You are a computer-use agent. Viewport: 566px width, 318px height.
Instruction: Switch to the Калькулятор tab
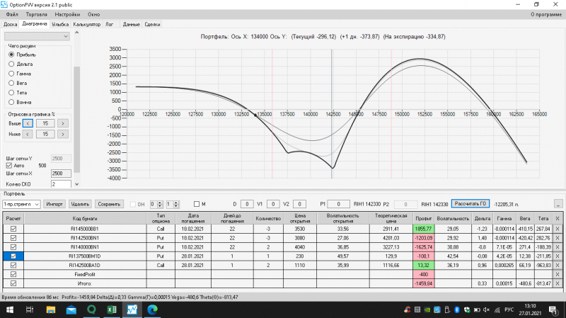(x=86, y=24)
